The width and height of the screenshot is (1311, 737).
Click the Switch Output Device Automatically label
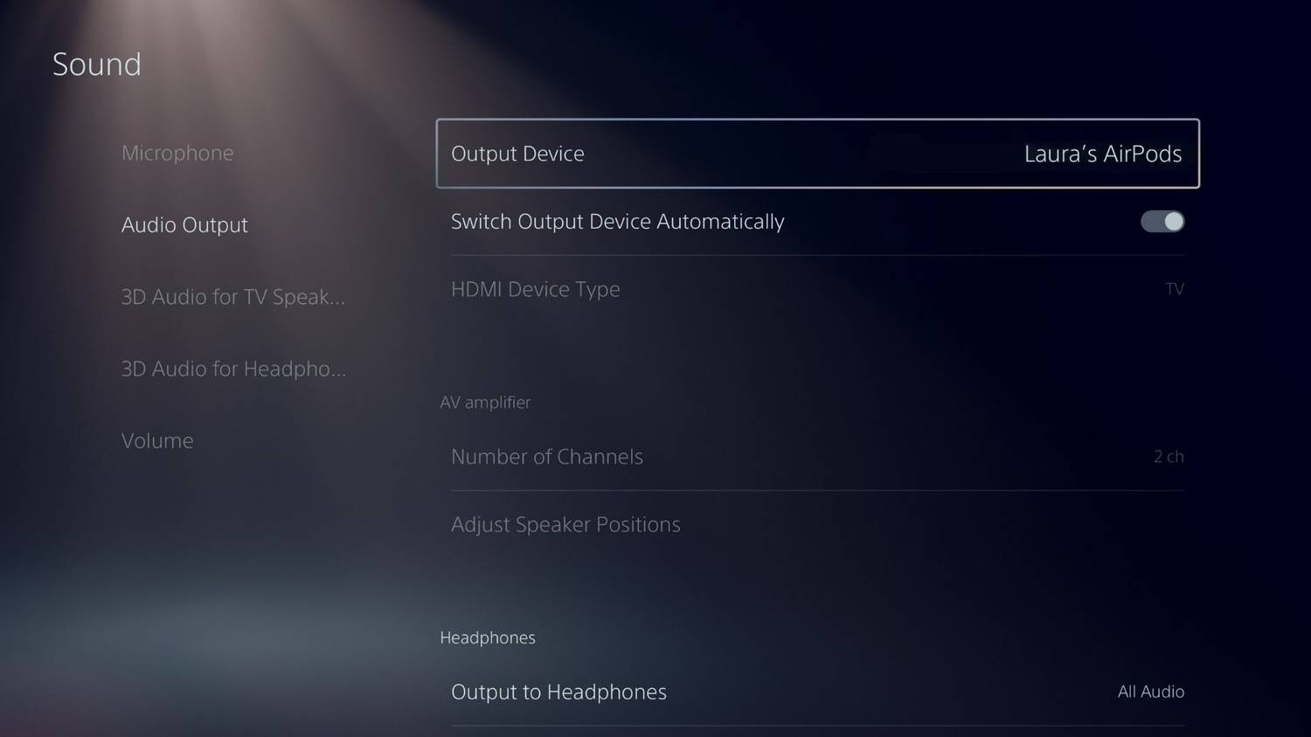coord(618,222)
